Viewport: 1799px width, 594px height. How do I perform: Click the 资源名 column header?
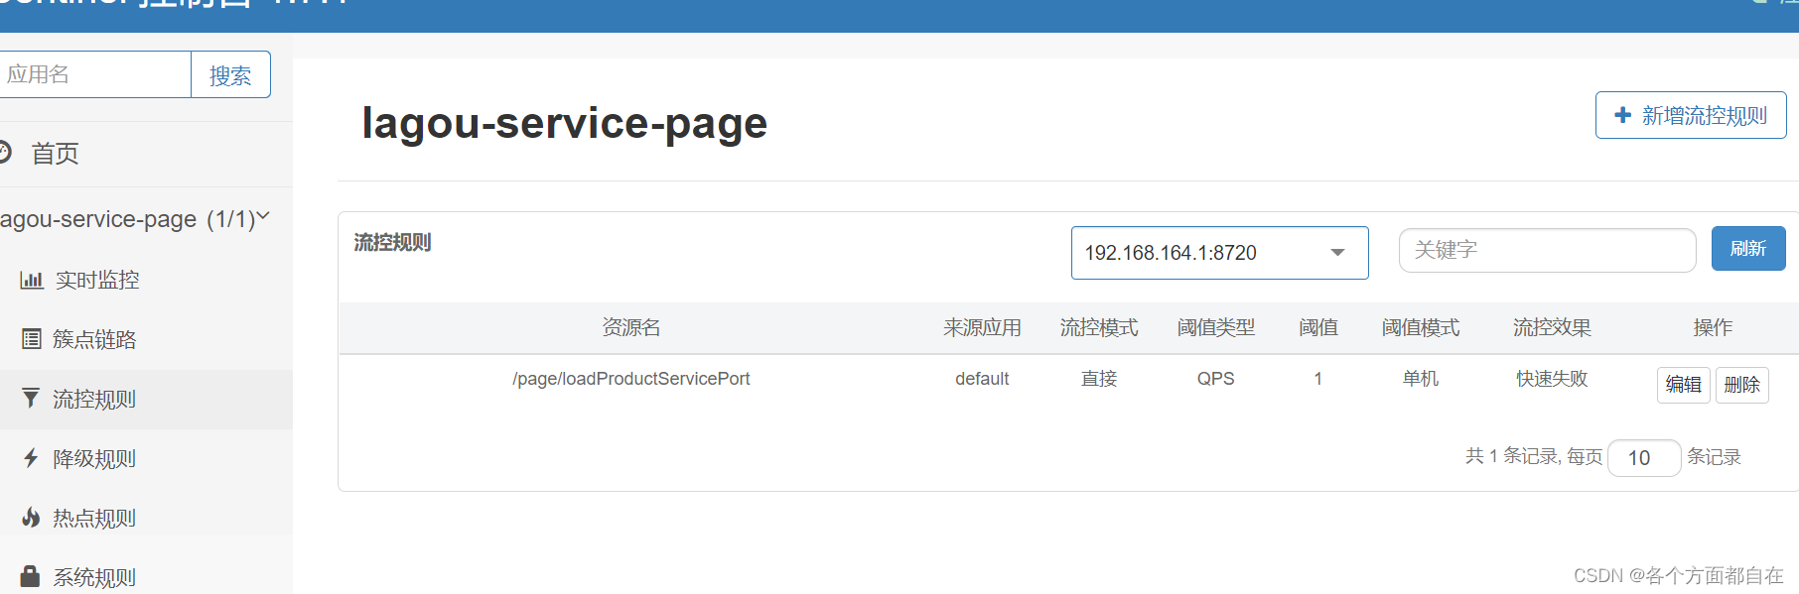pyautogui.click(x=631, y=327)
